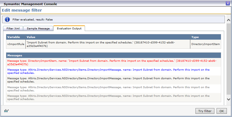The width and height of the screenshot is (232, 117).
Task: Click the DirectoryImportItem type cell
Action: tap(205, 44)
